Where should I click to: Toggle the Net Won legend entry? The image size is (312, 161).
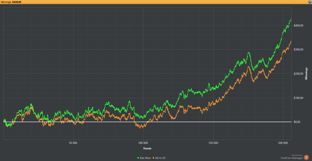pyautogui.click(x=144, y=158)
